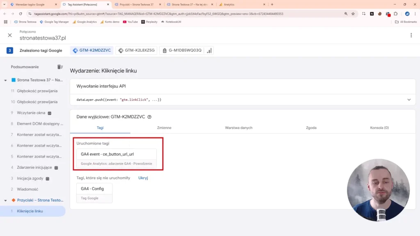Click the badge icon beside Inicjacja zgody
Viewport: 420px width, 236px height.
(x=48, y=179)
